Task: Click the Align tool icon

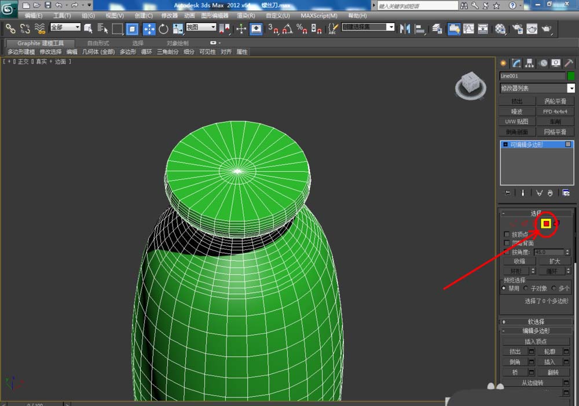Action: click(419, 28)
